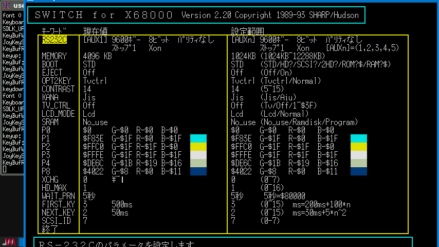439x247 pixels.
Task: Click the dark blue P8 swatch in current values
Action: pyautogui.click(x=198, y=171)
